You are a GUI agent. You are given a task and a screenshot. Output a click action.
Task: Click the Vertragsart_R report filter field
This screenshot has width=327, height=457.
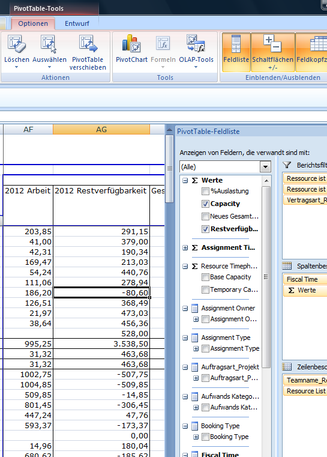(305, 200)
